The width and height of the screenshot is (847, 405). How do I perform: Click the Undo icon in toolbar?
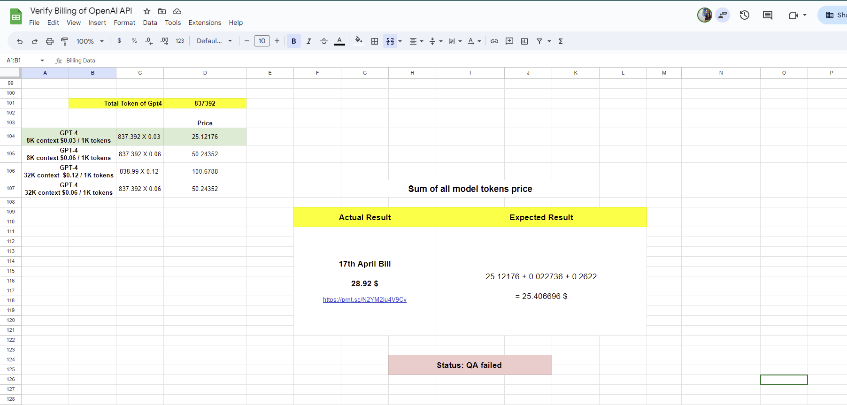20,41
